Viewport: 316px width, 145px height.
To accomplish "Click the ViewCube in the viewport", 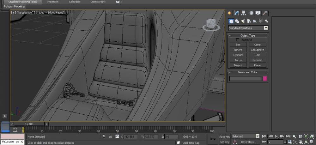I will pos(211,24).
